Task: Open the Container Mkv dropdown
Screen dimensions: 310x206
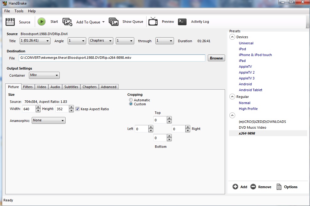Action: coord(44,75)
